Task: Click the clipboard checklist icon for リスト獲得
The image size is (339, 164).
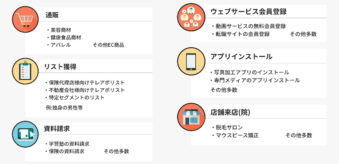Action: click(x=25, y=71)
